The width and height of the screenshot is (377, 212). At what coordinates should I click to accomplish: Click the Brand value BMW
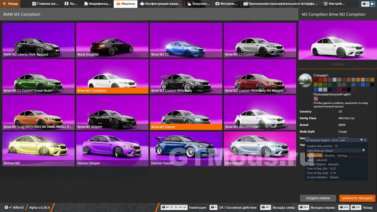click(342, 125)
